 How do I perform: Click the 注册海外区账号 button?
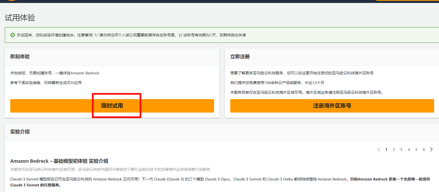point(332,106)
